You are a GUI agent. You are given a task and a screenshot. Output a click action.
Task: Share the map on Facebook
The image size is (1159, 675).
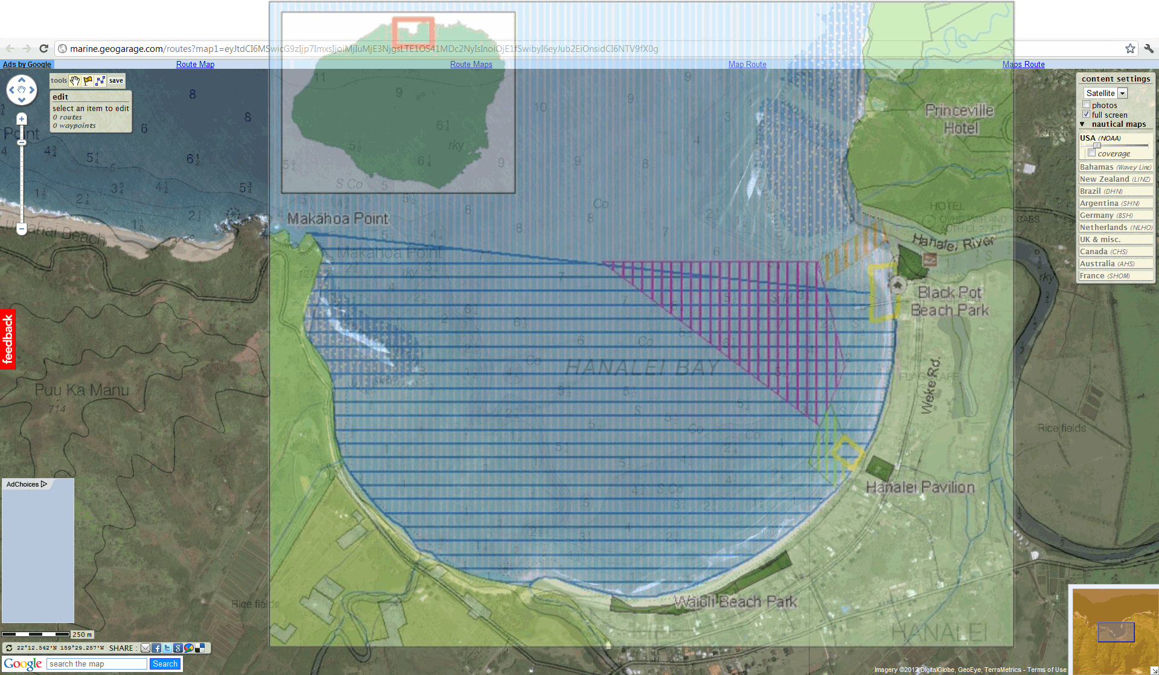point(156,648)
